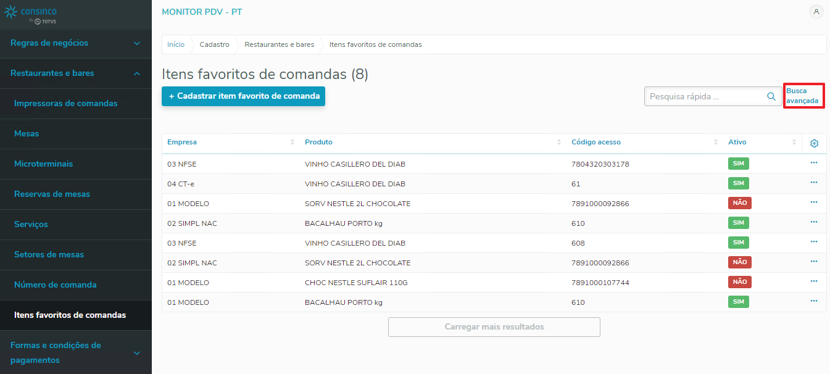The image size is (830, 374).
Task: Select 04 CT-e company cell
Action: click(181, 184)
